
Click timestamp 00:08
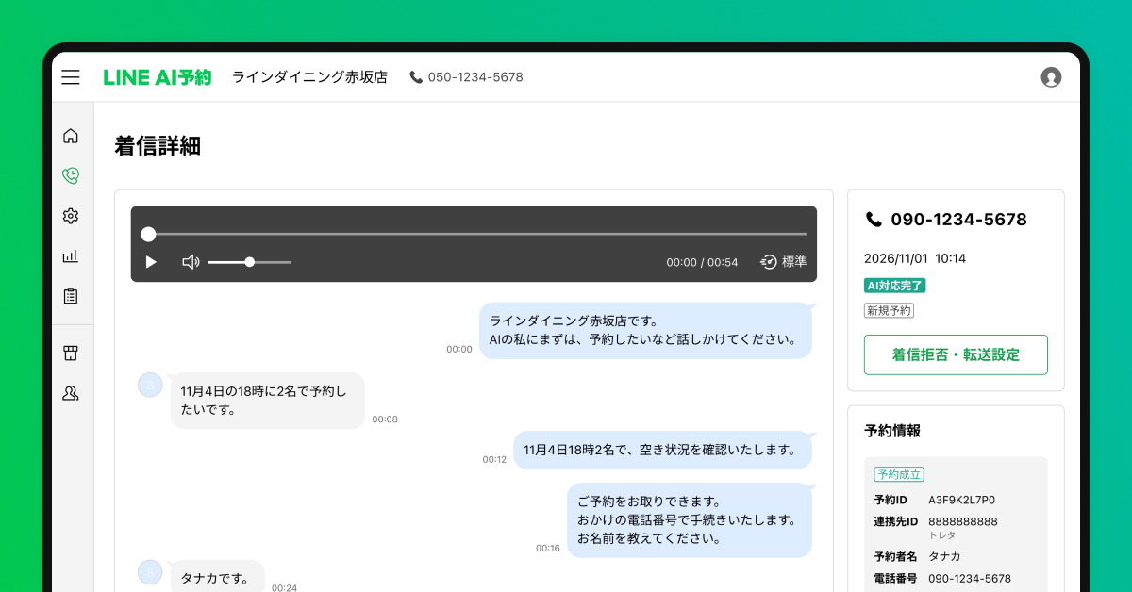point(385,419)
